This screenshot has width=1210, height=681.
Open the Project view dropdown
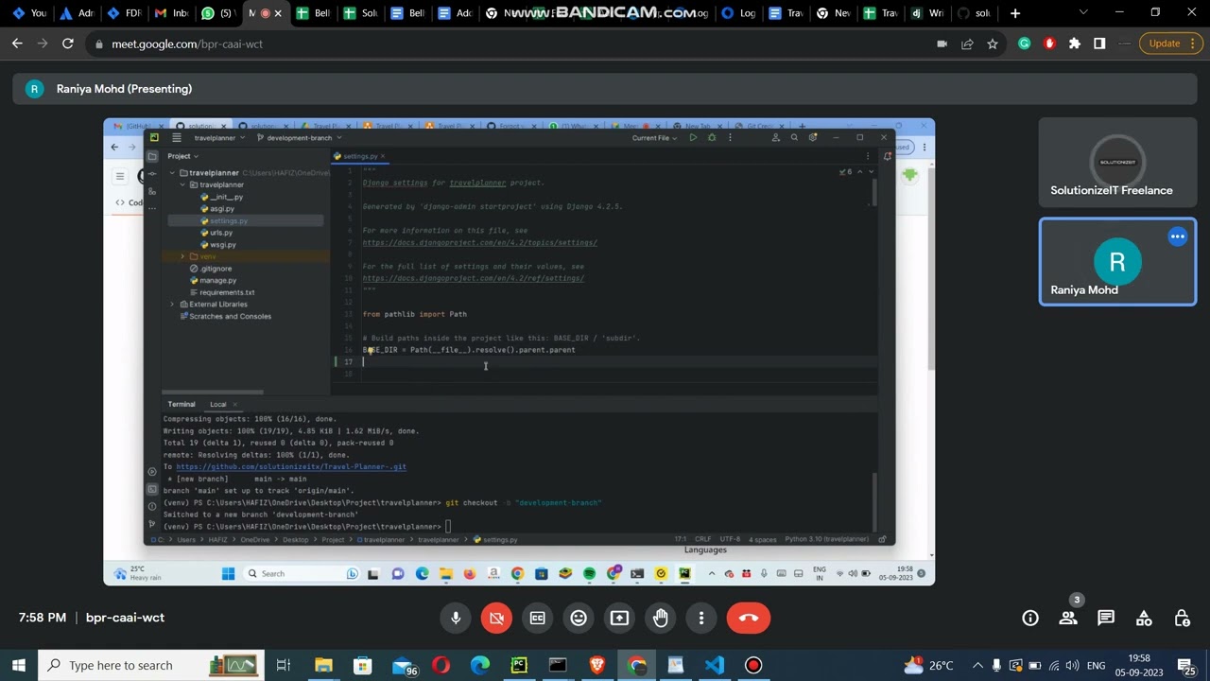(182, 156)
